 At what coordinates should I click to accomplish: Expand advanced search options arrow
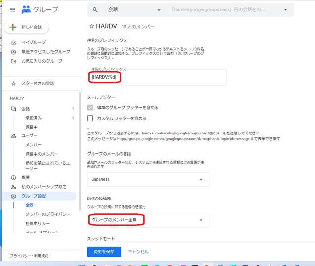coord(285,10)
